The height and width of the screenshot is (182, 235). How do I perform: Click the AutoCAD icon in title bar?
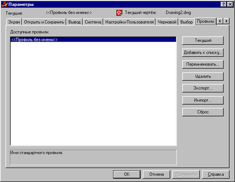[5, 4]
